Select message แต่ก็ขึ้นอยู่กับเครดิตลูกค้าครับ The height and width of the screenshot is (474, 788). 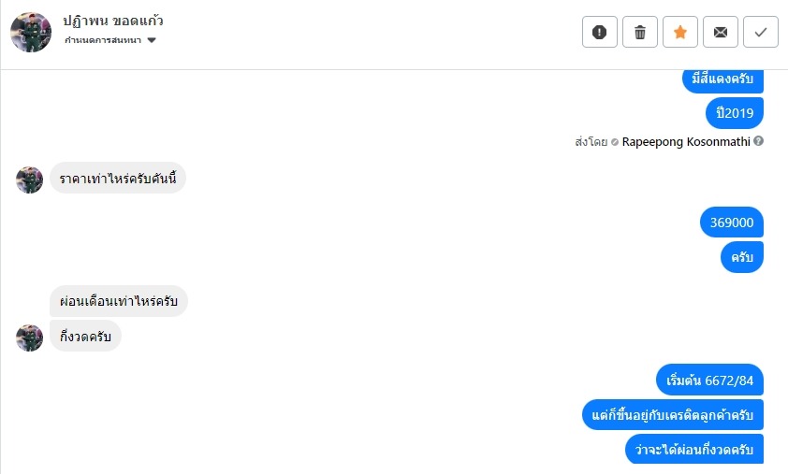(673, 414)
